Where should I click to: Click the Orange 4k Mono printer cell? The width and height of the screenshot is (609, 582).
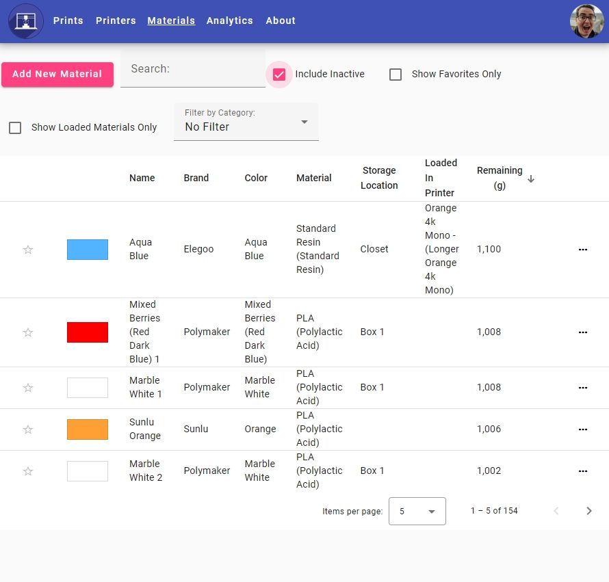pos(441,249)
